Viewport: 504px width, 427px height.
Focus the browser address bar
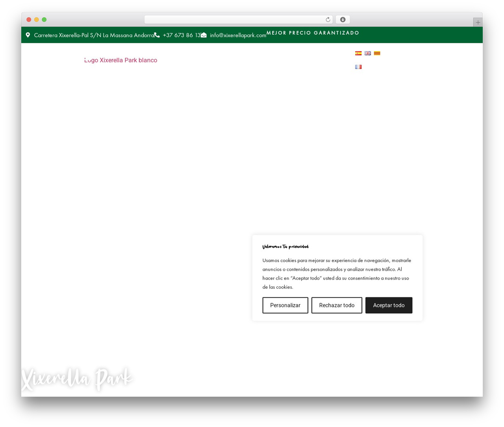pos(239,20)
